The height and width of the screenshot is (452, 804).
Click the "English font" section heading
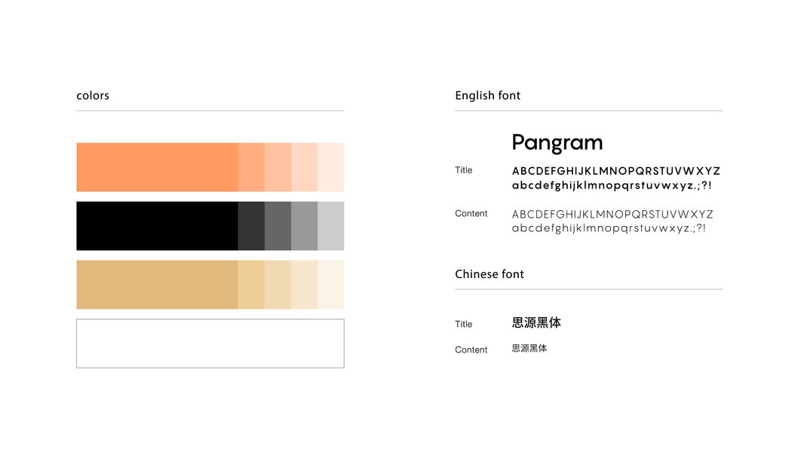pos(488,96)
